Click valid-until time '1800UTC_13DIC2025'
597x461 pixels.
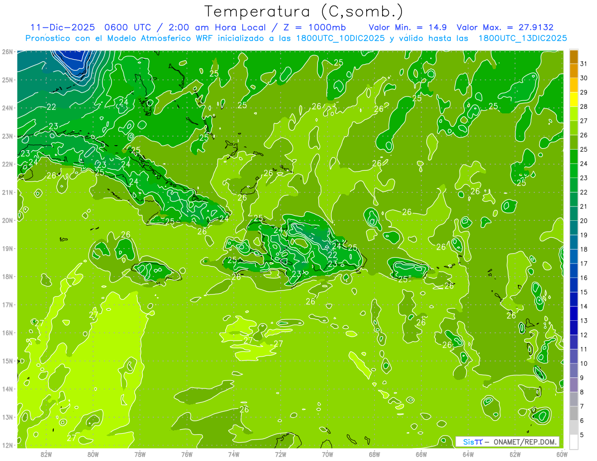523,38
